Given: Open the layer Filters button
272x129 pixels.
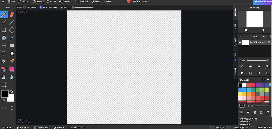Looking at the screenshot, I should pos(266,37).
